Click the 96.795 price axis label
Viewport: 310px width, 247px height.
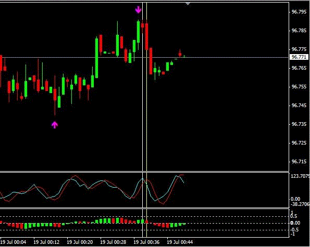299,12
